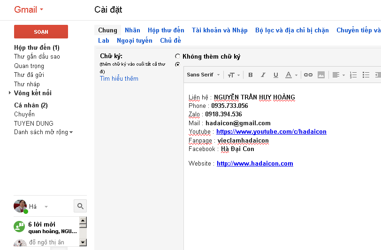
Task: Click the Zalo number 0918.394.536
Action: coord(223,114)
